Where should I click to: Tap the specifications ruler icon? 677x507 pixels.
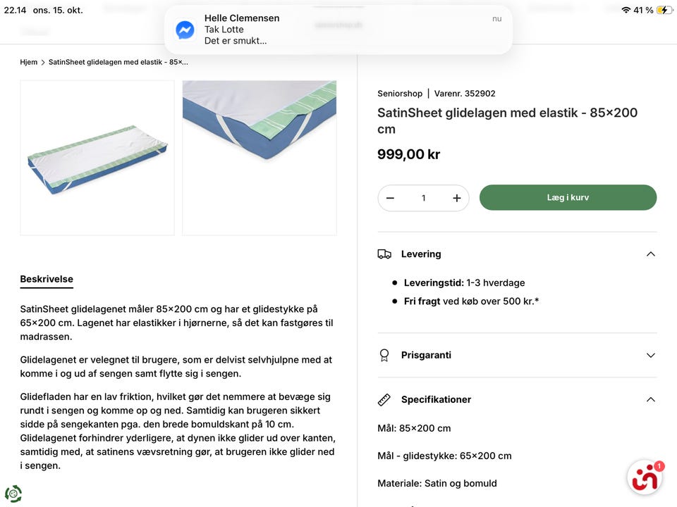(384, 399)
